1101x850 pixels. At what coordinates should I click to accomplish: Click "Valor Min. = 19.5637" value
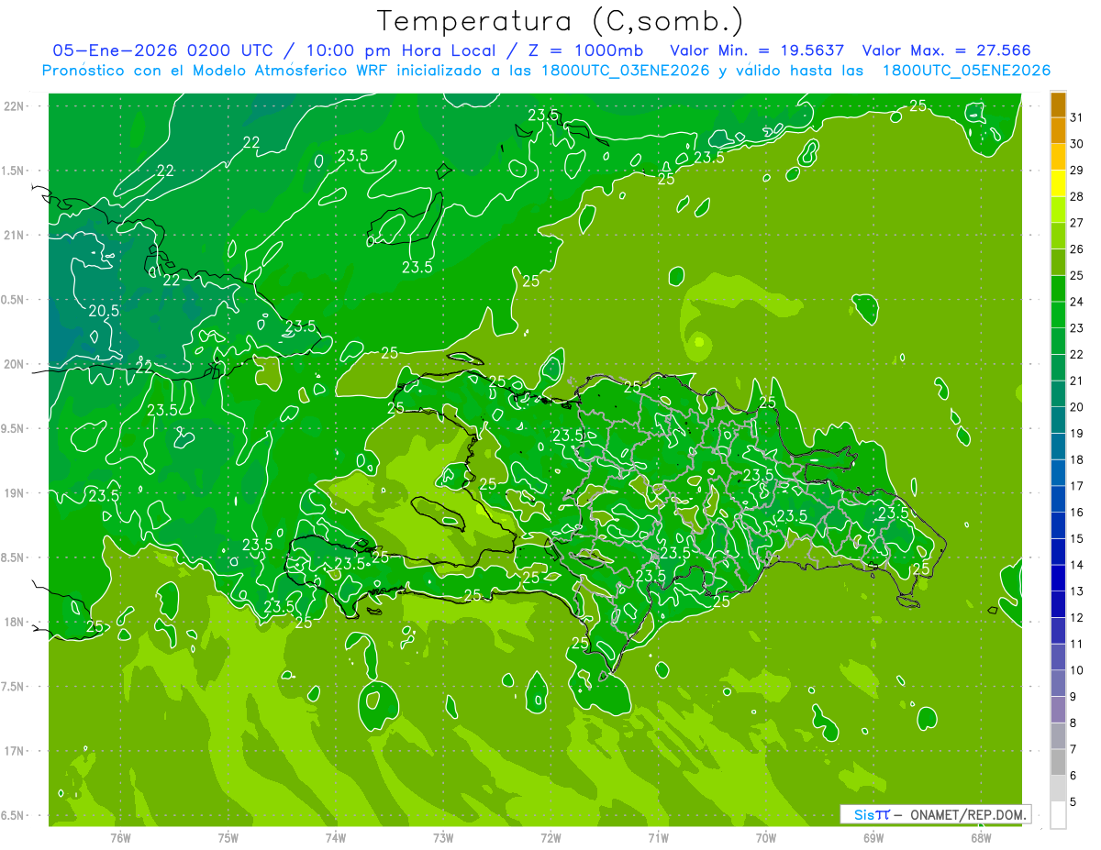(758, 50)
